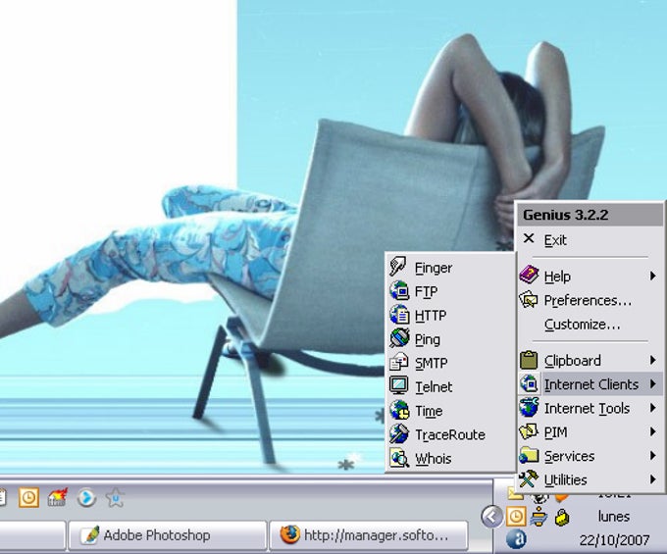
Task: Select SMTP from the submenu
Action: [x=450, y=363]
